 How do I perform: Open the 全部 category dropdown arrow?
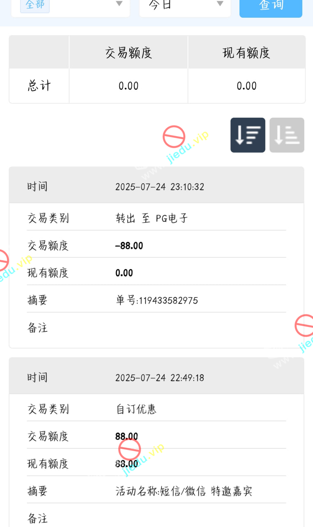coord(119,4)
